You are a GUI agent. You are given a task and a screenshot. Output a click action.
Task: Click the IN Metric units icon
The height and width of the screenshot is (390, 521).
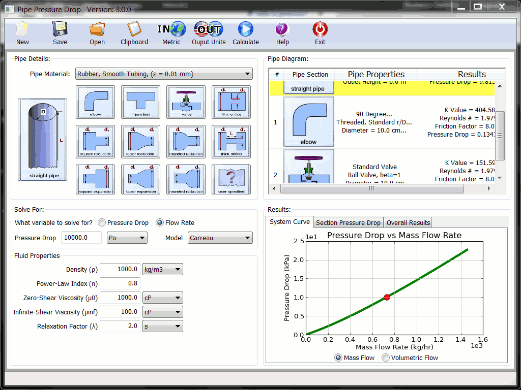pos(171,29)
